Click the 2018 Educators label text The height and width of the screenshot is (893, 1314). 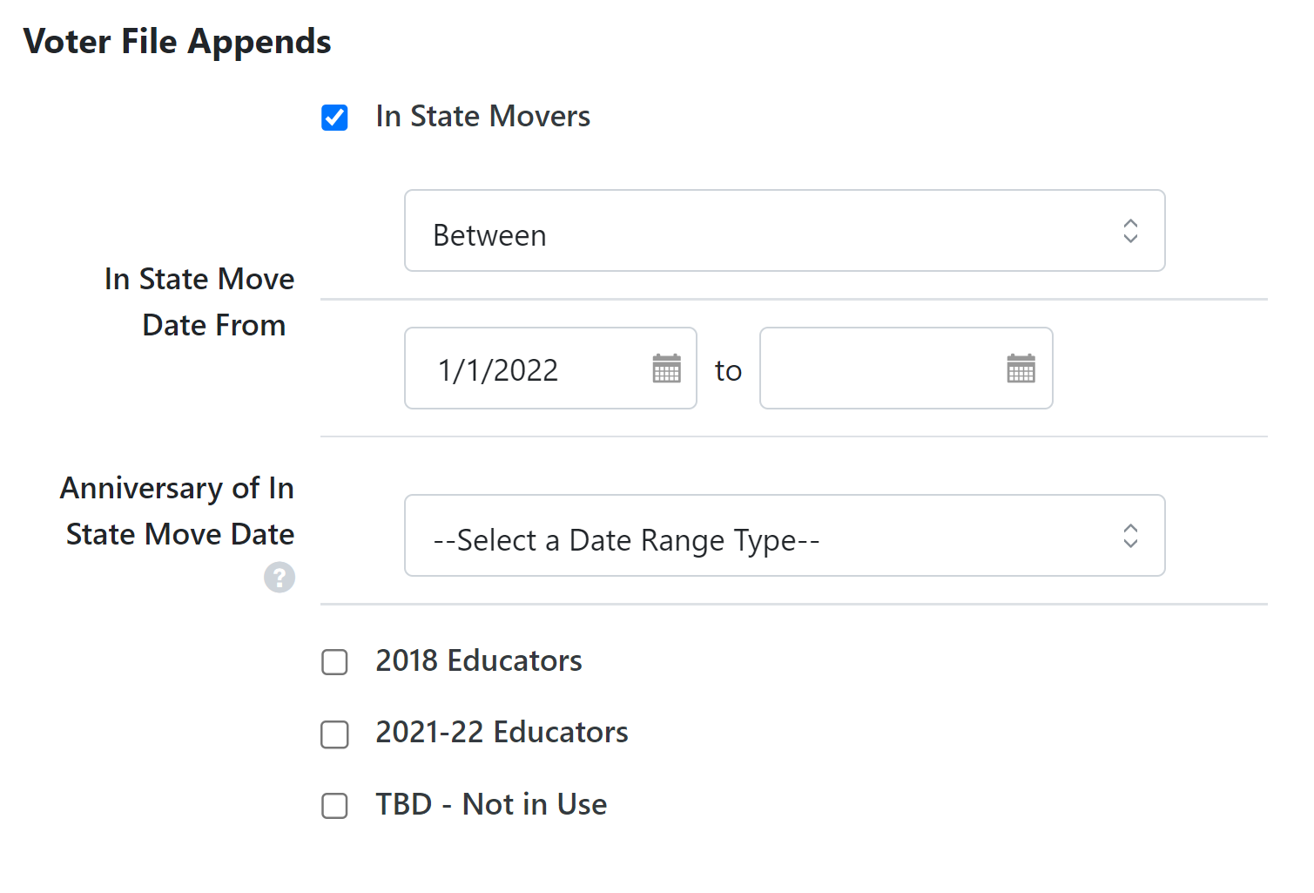click(478, 661)
